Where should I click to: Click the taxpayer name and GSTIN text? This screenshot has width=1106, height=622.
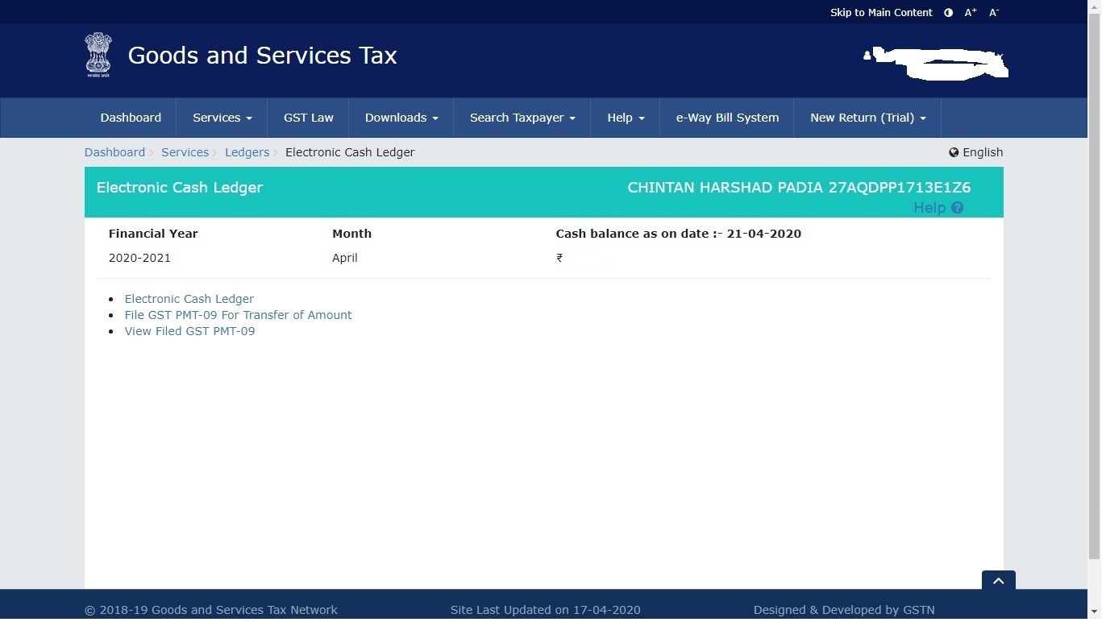coord(799,188)
